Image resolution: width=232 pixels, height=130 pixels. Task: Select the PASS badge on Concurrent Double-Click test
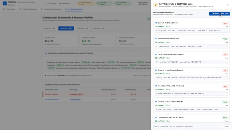click(x=225, y=118)
